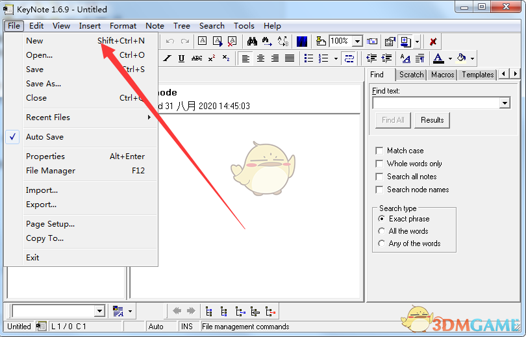Image resolution: width=526 pixels, height=337 pixels.
Task: Center align the text
Action: [260, 58]
